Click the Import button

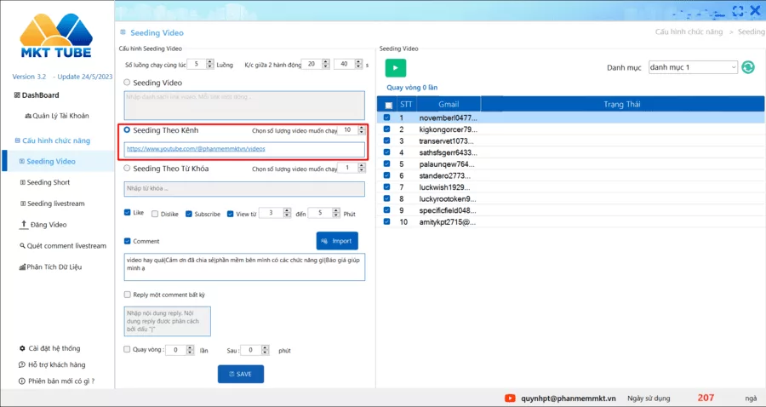pos(337,241)
